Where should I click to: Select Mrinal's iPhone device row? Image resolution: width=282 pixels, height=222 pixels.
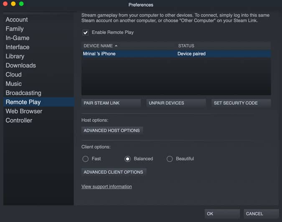[176, 54]
